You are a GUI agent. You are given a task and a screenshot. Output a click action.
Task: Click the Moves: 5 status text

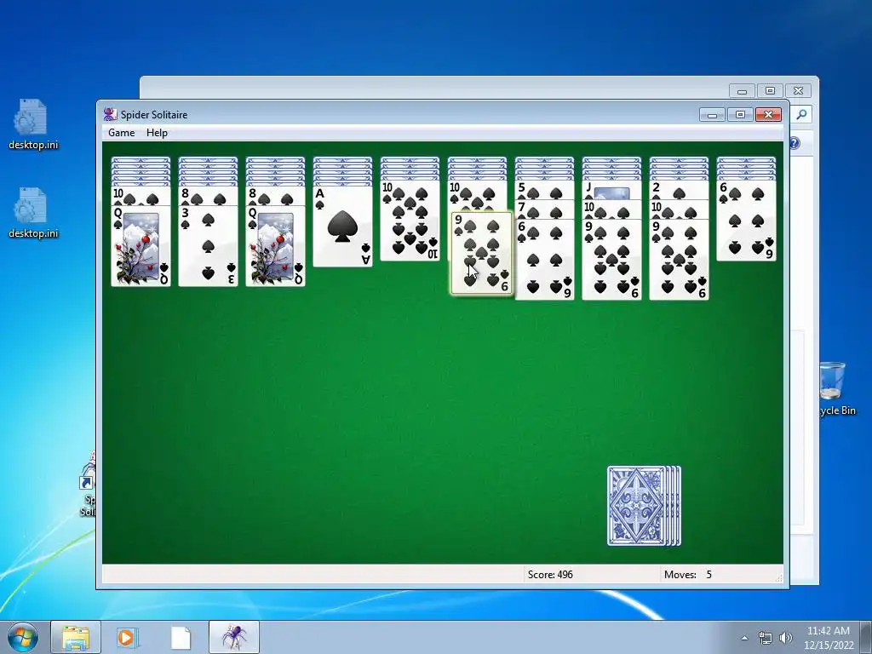688,575
